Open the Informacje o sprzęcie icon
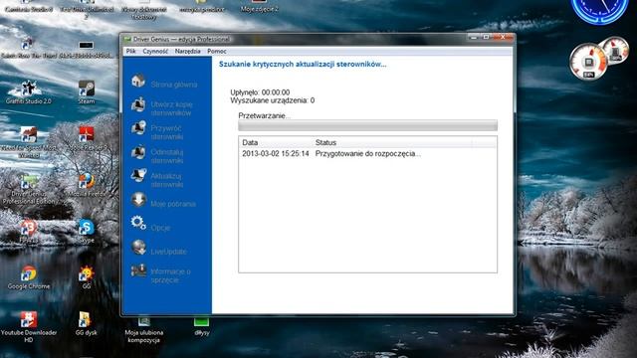Image resolution: width=637 pixels, height=358 pixels. (x=138, y=270)
